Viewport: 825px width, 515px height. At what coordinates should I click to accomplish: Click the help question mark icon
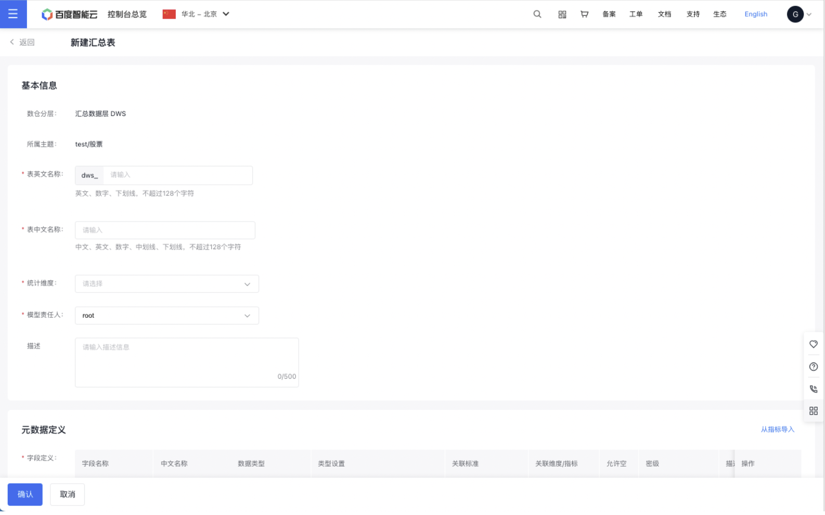(x=814, y=367)
